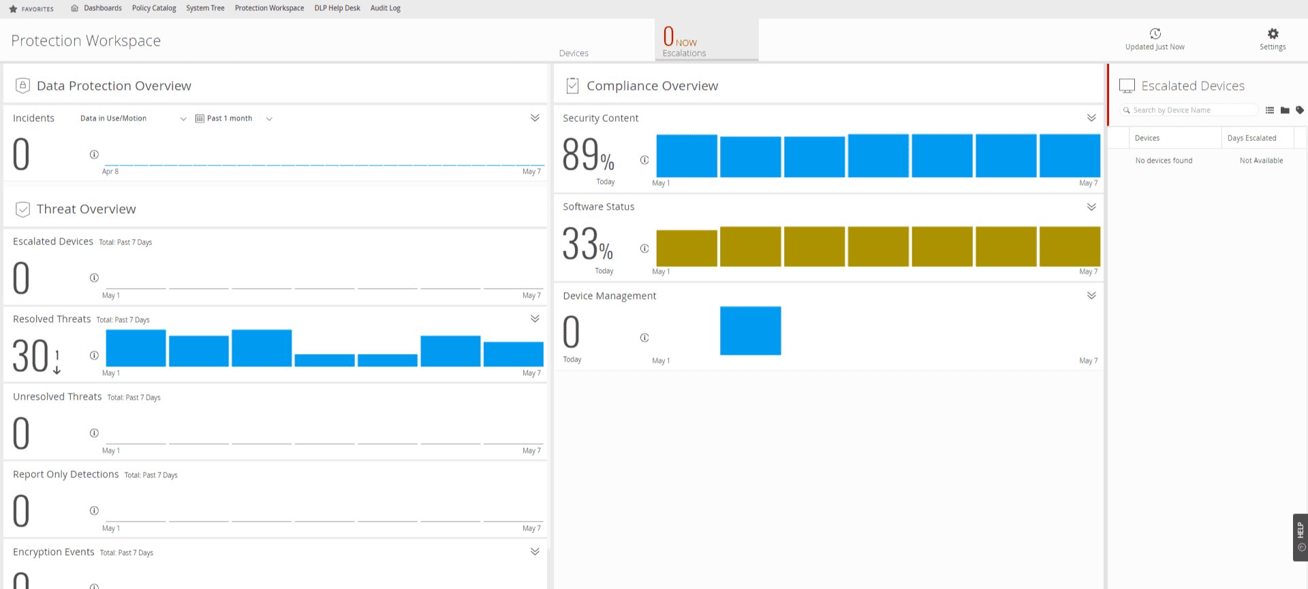The height and width of the screenshot is (589, 1308).
Task: Expand the Resolved Threats section chevron
Action: (x=535, y=319)
